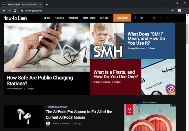Open the orange RSS feed icon
The width and height of the screenshot is (189, 131).
(x=154, y=18)
